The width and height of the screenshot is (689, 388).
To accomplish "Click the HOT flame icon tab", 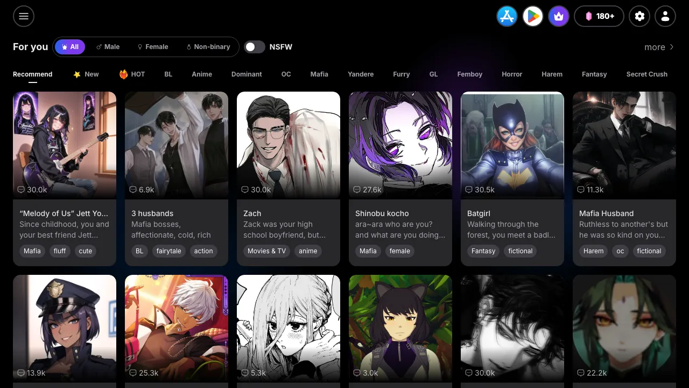I will [131, 74].
